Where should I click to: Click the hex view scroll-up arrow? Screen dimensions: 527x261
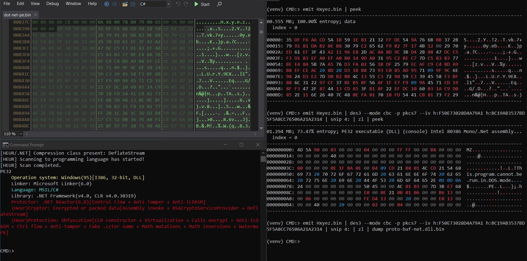pos(261,22)
